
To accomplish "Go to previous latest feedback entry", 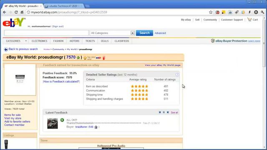I will (x=160, y=112).
